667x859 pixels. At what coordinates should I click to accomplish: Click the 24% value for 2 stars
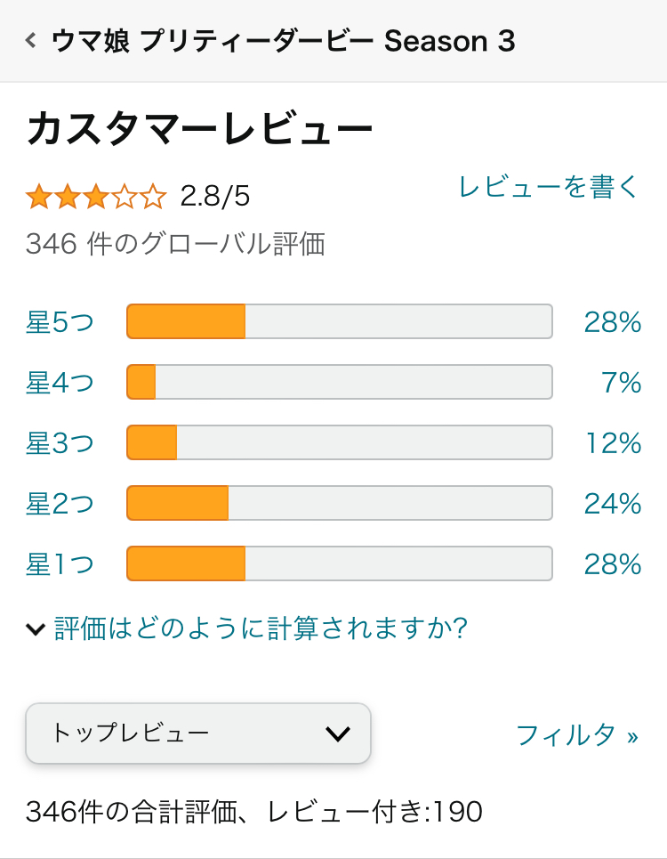[613, 504]
